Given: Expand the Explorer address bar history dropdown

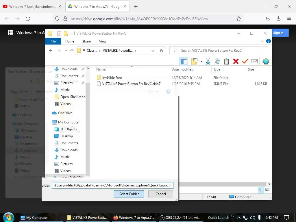Looking at the screenshot, I should coord(153,51).
